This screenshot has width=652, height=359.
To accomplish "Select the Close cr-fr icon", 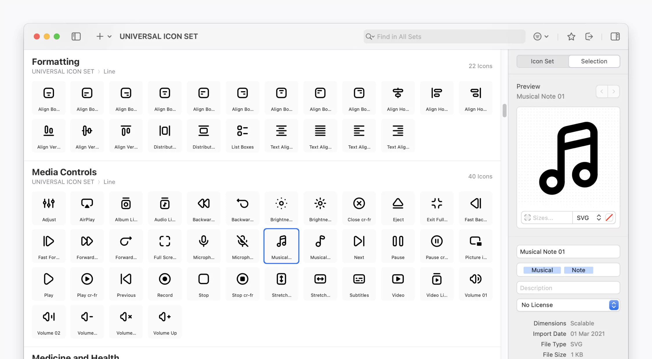I will click(359, 208).
